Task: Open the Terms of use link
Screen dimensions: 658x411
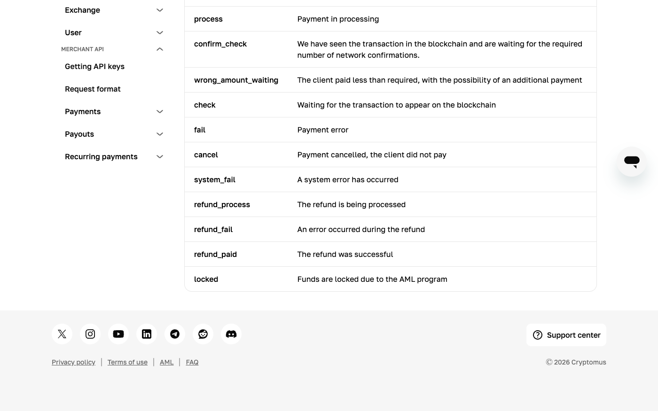Action: coord(127,362)
